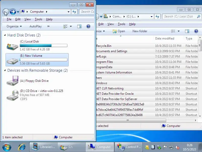Viewport: 202px width, 152px height.
Task: Open recent pages dropdown beside forward arrow
Action: point(18,12)
